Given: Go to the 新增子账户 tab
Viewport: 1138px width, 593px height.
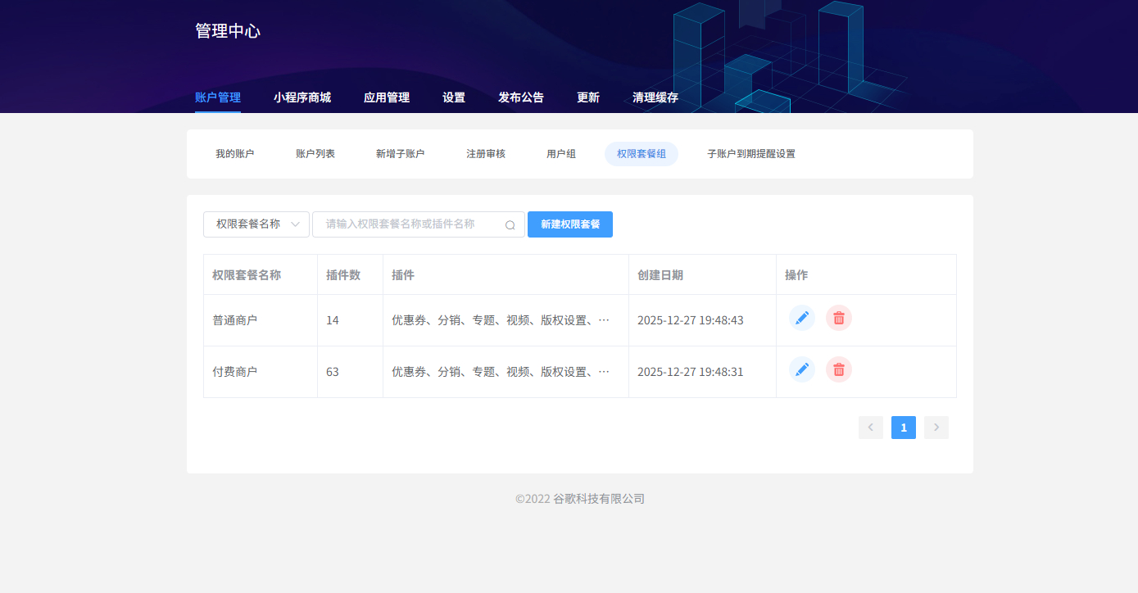Looking at the screenshot, I should 399,153.
